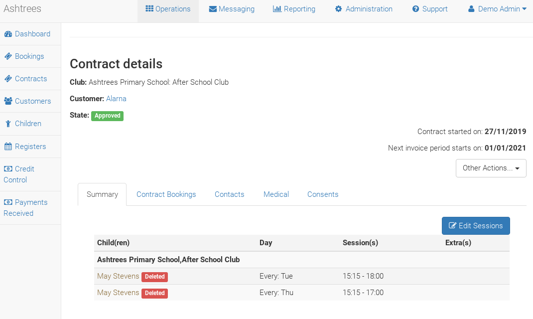Open May Stevens link in Tuesday row
Screen dimensions: 533x319
click(x=118, y=276)
